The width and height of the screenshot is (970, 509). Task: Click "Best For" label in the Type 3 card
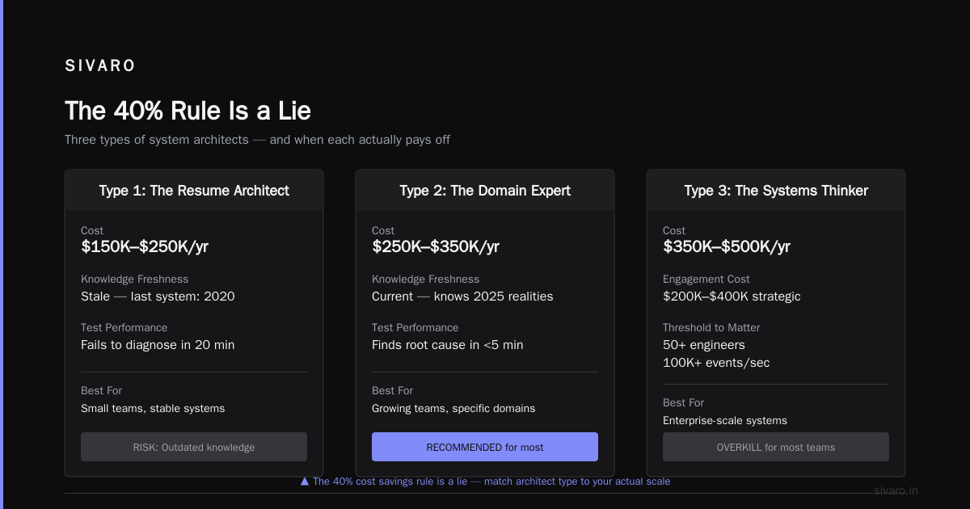(x=684, y=402)
